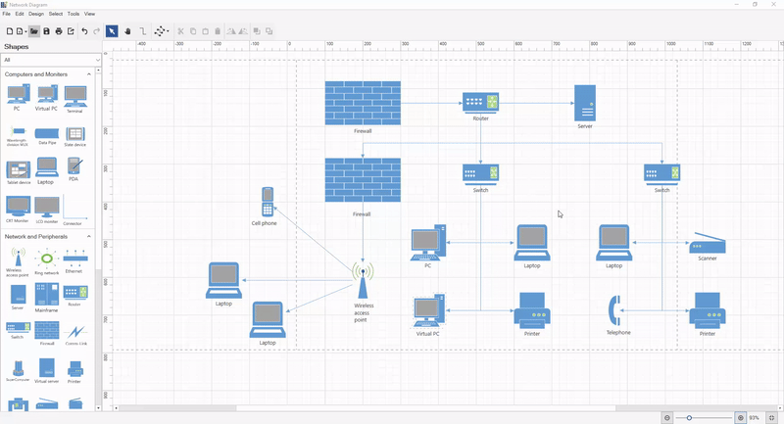This screenshot has height=424, width=784.
Task: Click the zoom slider handle
Action: click(x=689, y=417)
